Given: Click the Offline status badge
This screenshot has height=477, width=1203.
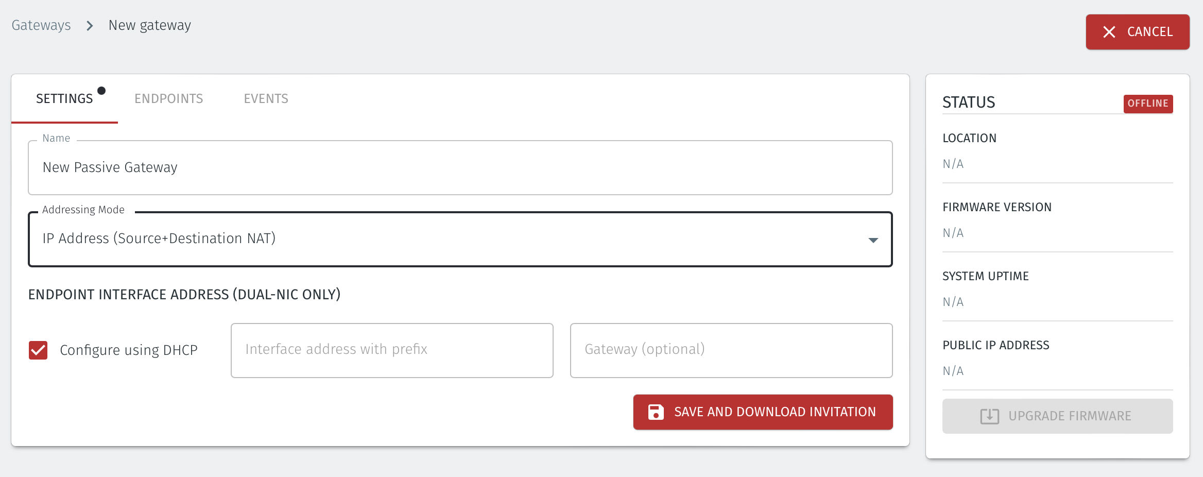Looking at the screenshot, I should pos(1148,104).
